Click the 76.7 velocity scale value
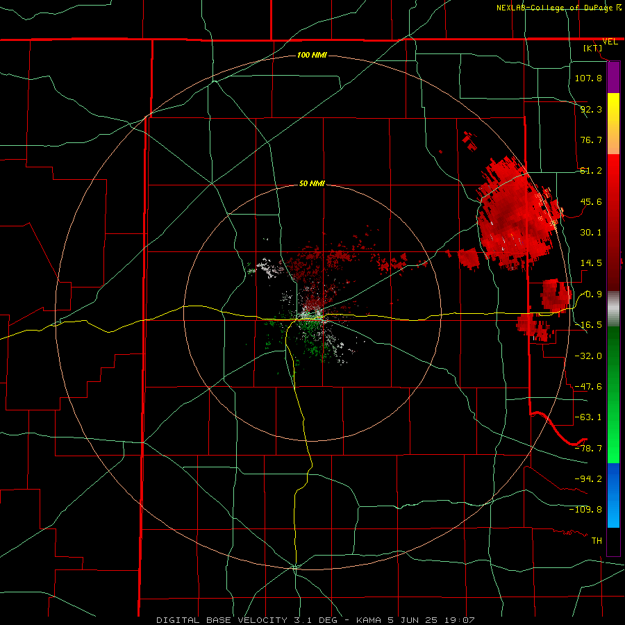Viewport: 625px width, 625px height. pyautogui.click(x=591, y=140)
